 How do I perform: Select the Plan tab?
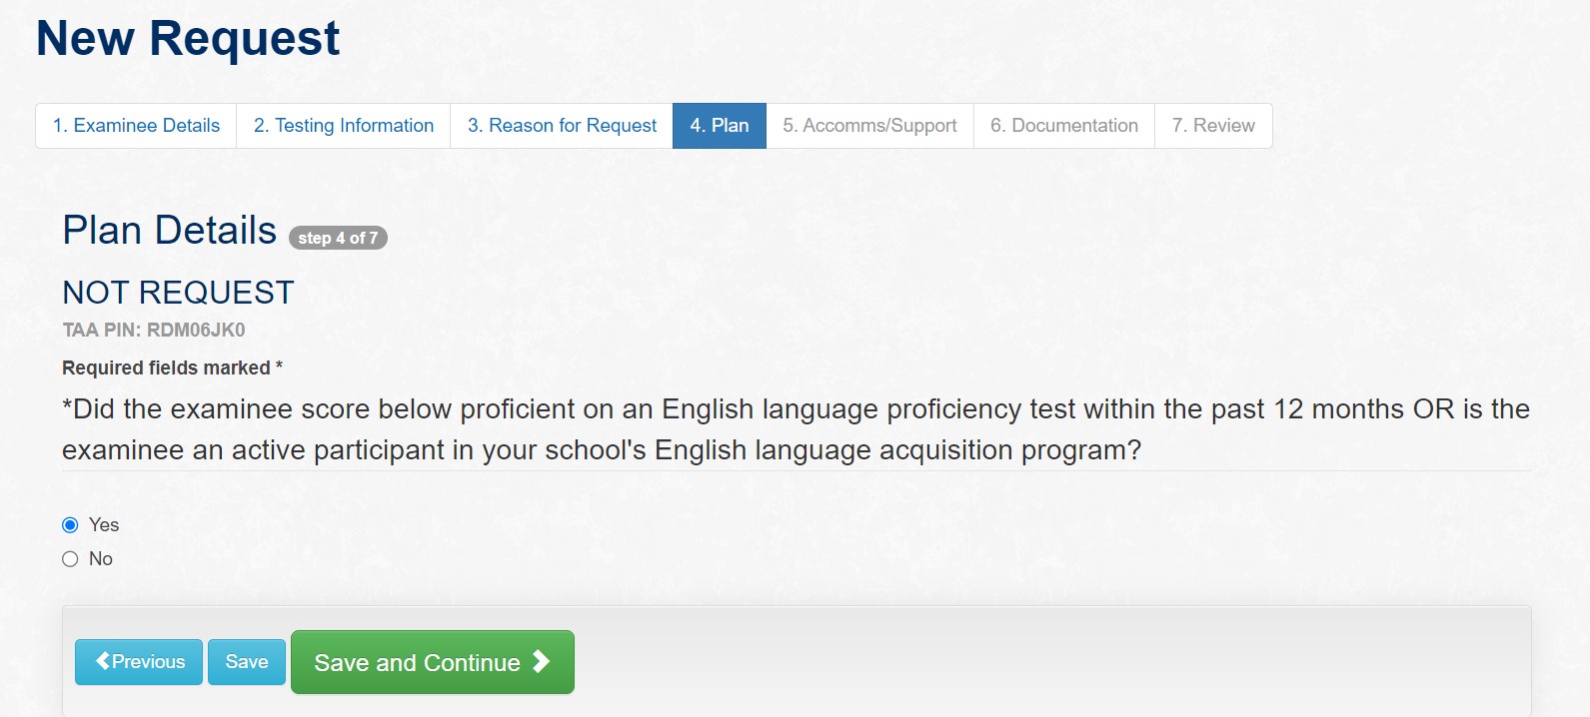tap(719, 125)
